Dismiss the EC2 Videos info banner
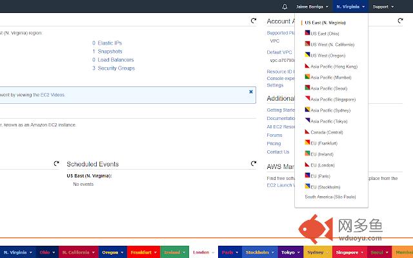 point(251,92)
